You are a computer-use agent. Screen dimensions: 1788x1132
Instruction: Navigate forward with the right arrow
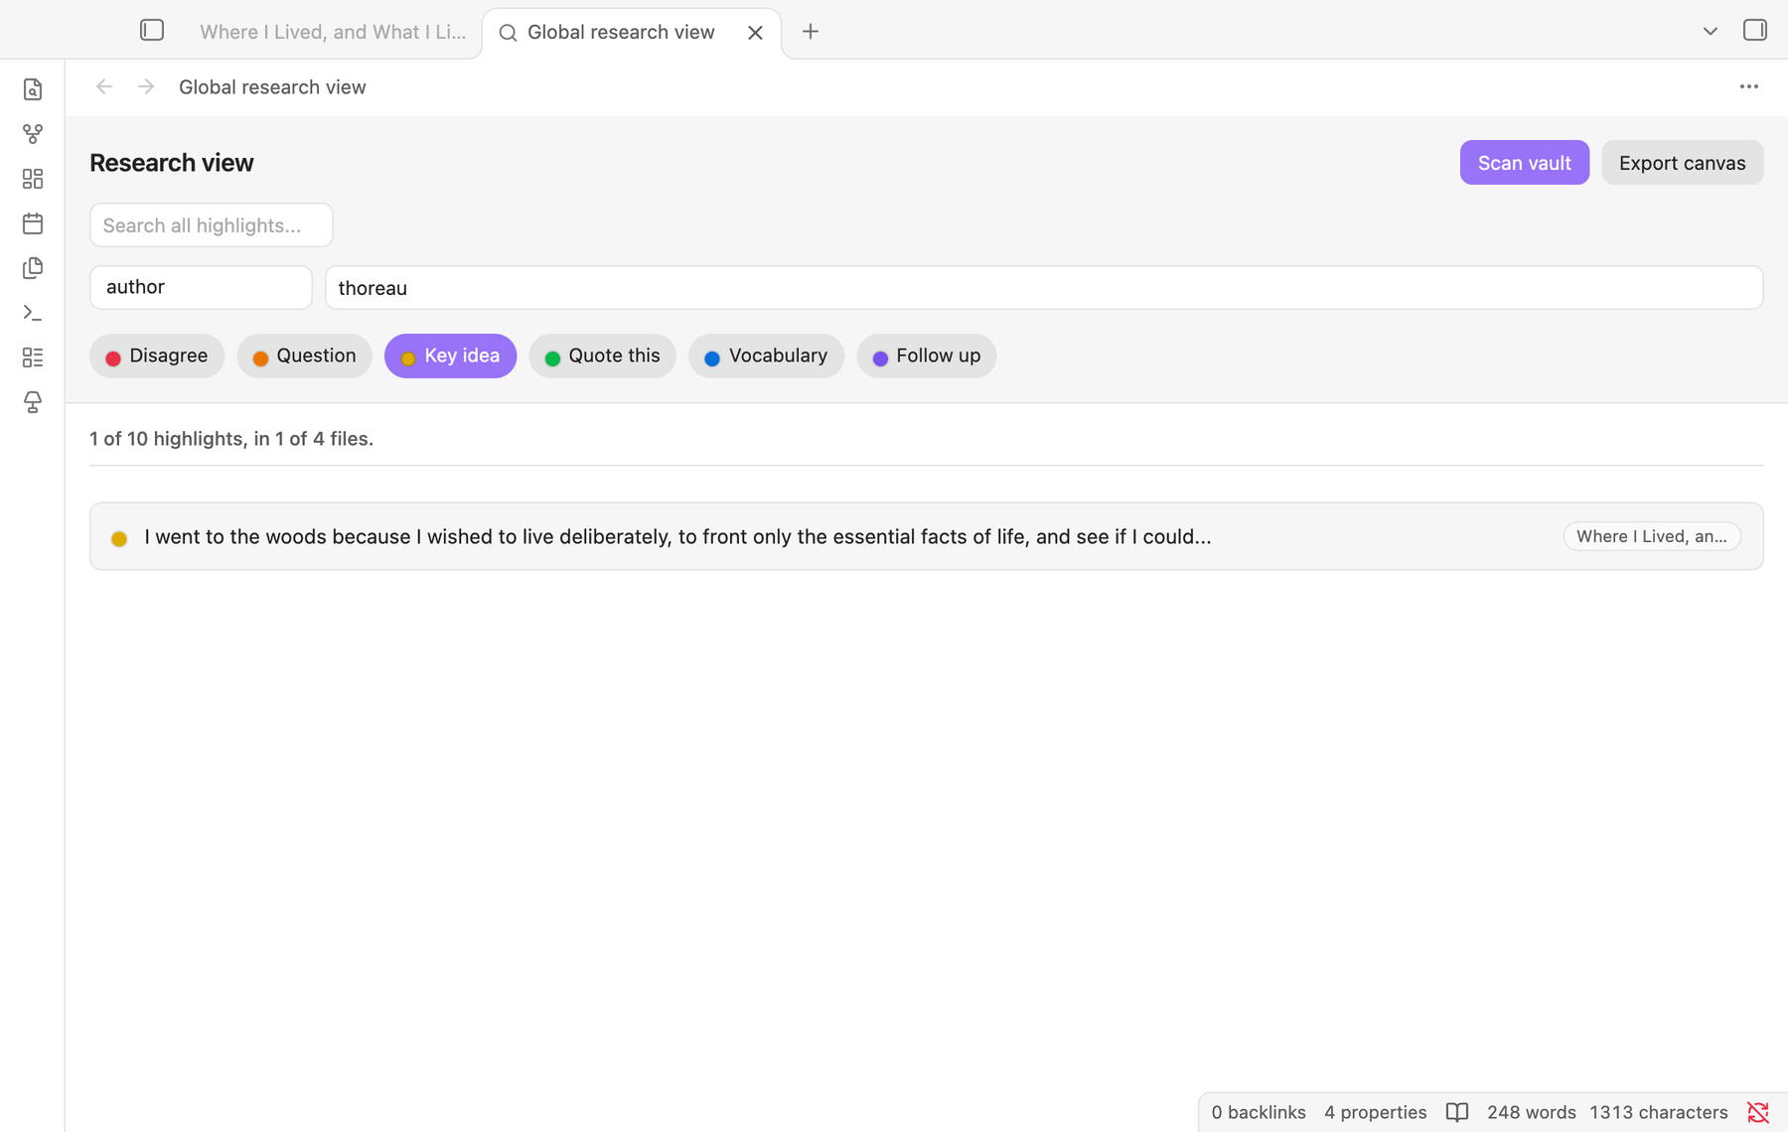(146, 87)
